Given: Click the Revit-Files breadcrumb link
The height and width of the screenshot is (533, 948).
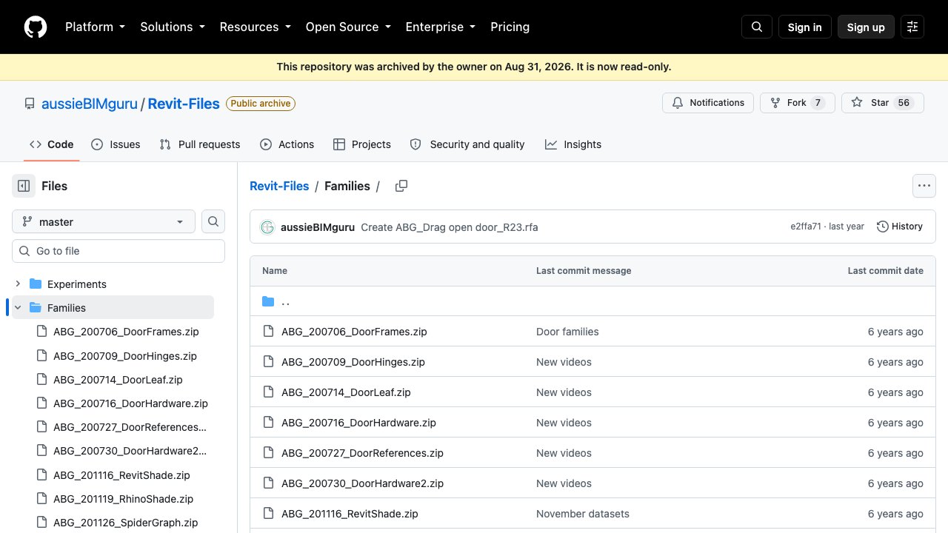Looking at the screenshot, I should pyautogui.click(x=279, y=186).
